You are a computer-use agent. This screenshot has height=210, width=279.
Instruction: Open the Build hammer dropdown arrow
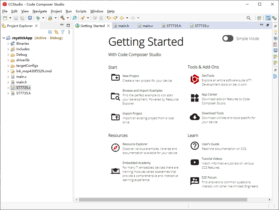tap(68, 18)
